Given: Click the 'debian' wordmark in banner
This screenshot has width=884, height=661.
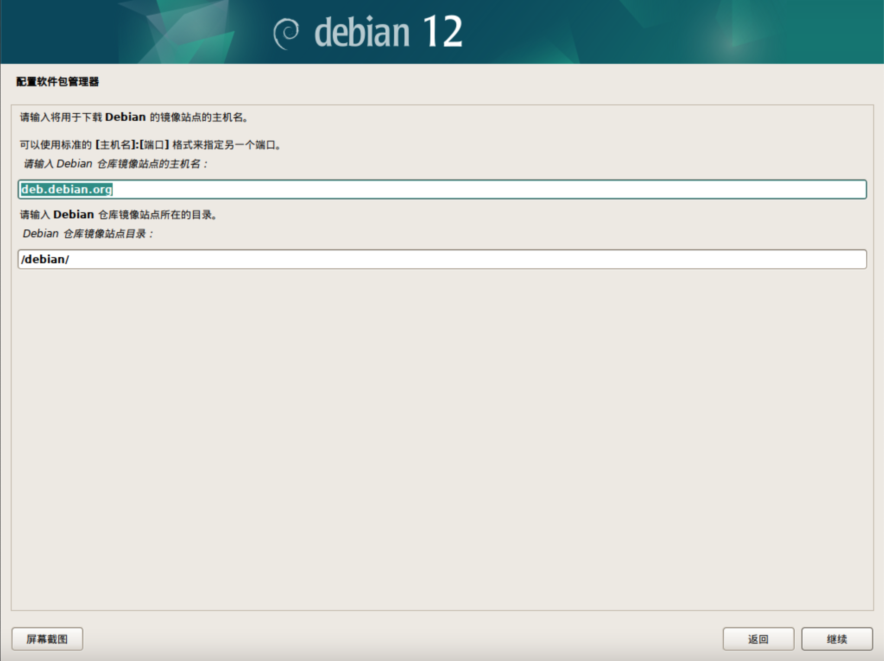Looking at the screenshot, I should [x=362, y=32].
